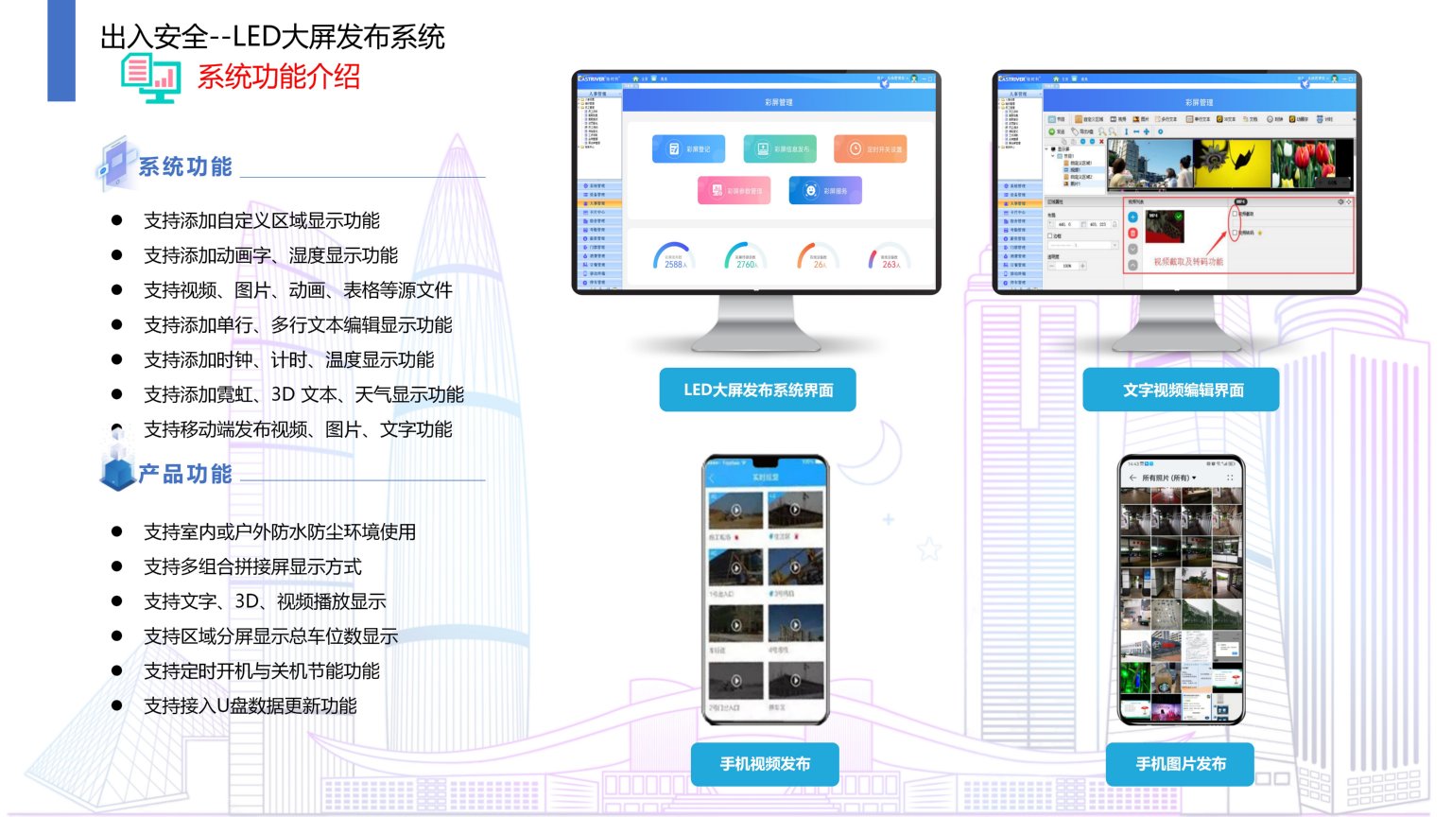Select the highlighted orange item in left monitor sidebar
This screenshot has height=817, width=1452.
coord(599,203)
